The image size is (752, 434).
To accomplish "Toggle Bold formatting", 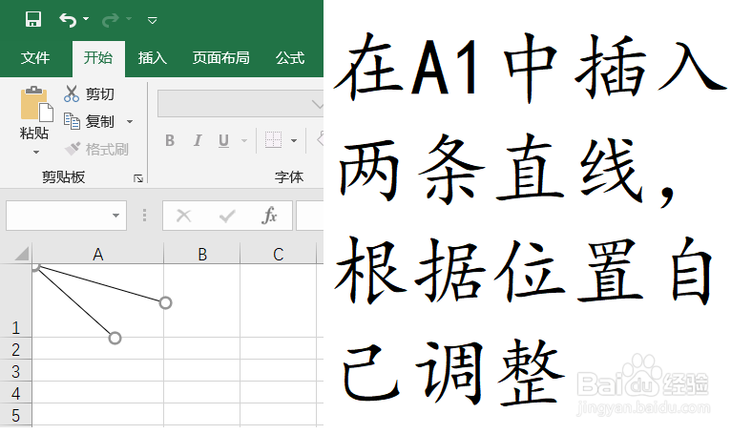I will [x=169, y=140].
